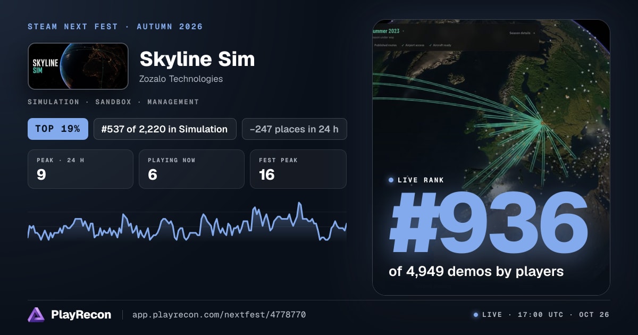Expand the Summer 2023 season dropdown arrow

click(x=403, y=31)
